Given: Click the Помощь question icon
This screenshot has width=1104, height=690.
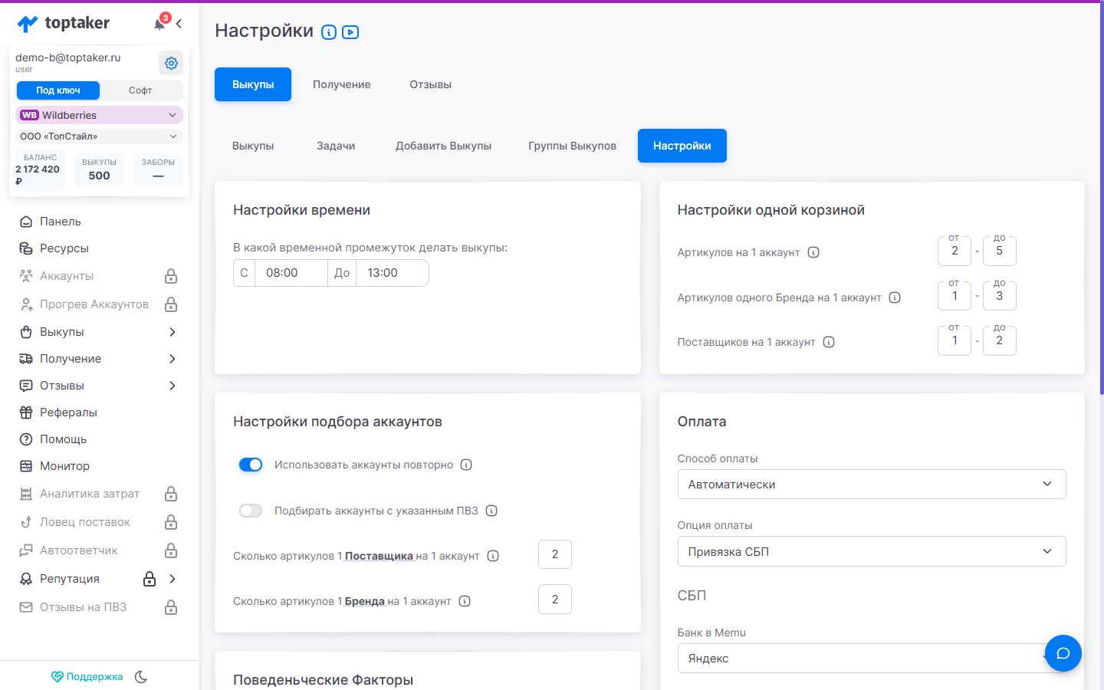Looking at the screenshot, I should (26, 439).
